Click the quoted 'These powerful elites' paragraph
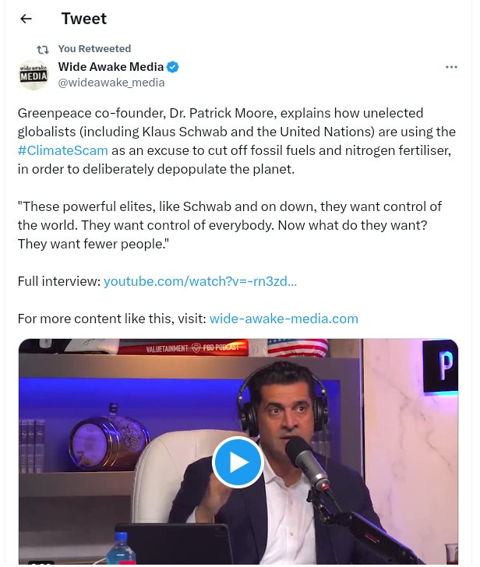480x567 pixels. pyautogui.click(x=230, y=225)
